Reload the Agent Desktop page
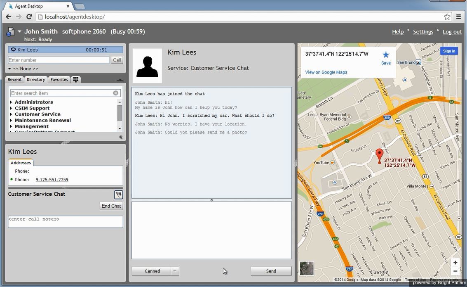 29,17
